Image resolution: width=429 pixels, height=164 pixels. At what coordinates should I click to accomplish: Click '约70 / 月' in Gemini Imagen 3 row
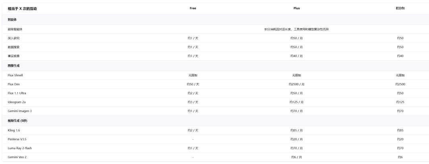pyautogui.click(x=297, y=111)
